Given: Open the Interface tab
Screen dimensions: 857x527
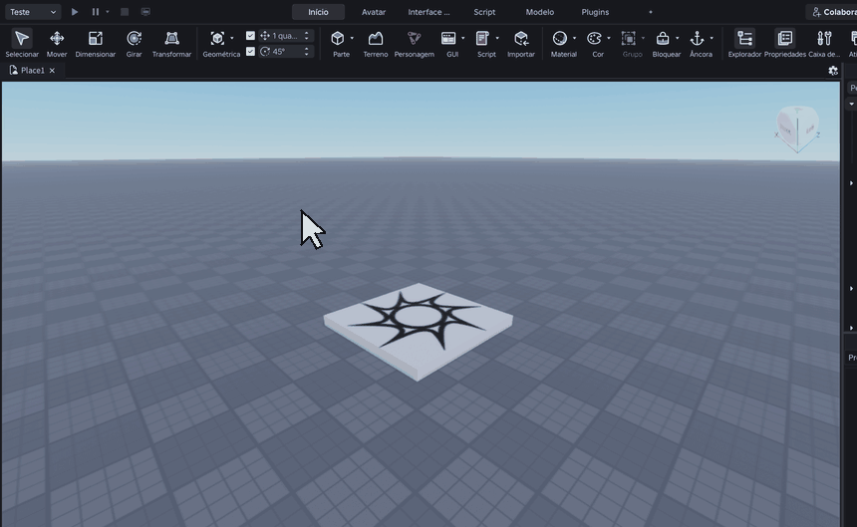Looking at the screenshot, I should point(429,12).
